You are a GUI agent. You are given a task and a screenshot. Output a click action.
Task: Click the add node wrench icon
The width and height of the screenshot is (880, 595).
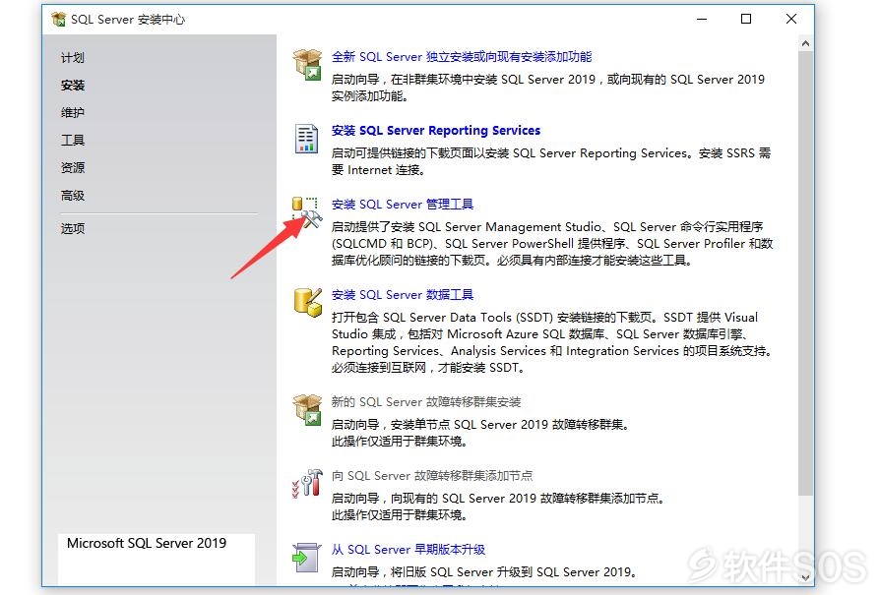(x=307, y=483)
